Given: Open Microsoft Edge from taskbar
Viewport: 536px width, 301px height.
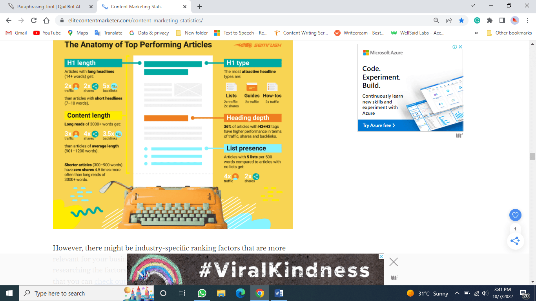Looking at the screenshot, I should tap(241, 293).
